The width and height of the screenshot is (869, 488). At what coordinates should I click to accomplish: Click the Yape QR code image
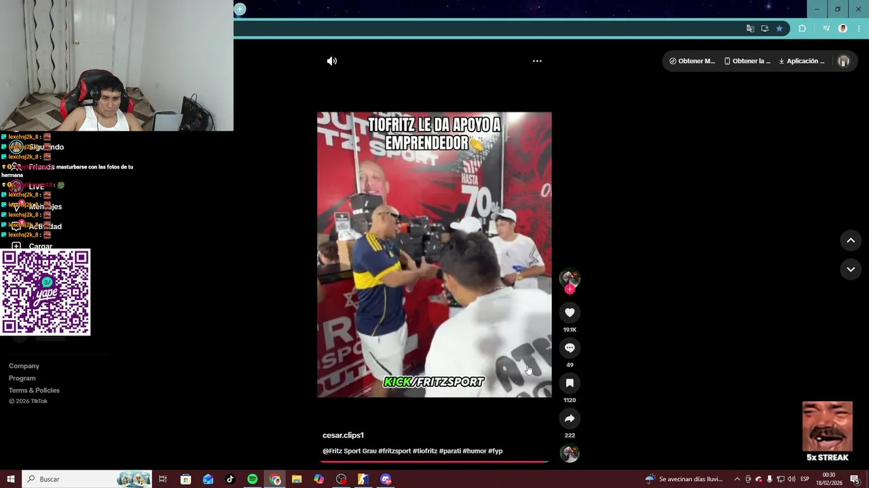(45, 292)
